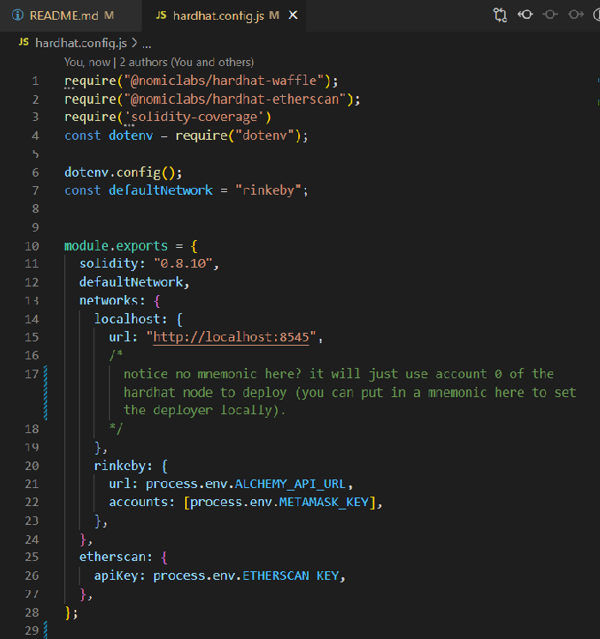The width and height of the screenshot is (600, 639).
Task: Click the "0.8.10" solidity version string
Action: point(183,264)
